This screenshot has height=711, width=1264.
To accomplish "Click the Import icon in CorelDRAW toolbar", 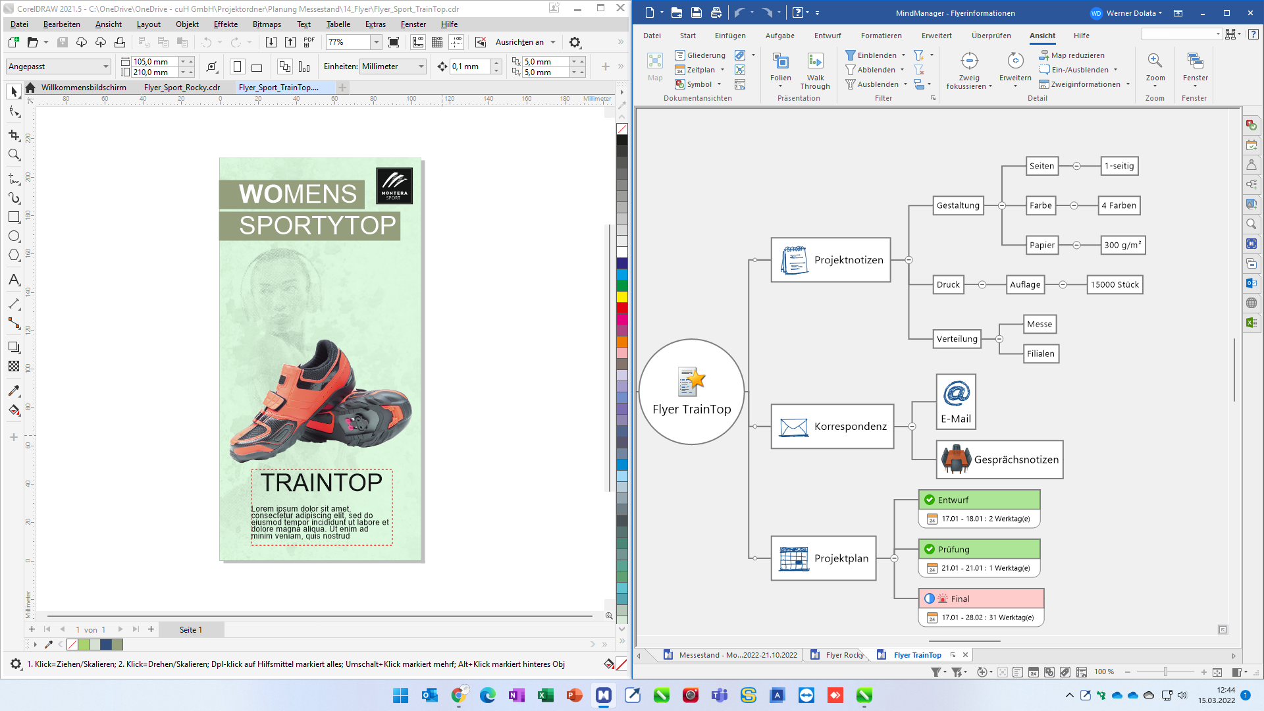I will (271, 42).
